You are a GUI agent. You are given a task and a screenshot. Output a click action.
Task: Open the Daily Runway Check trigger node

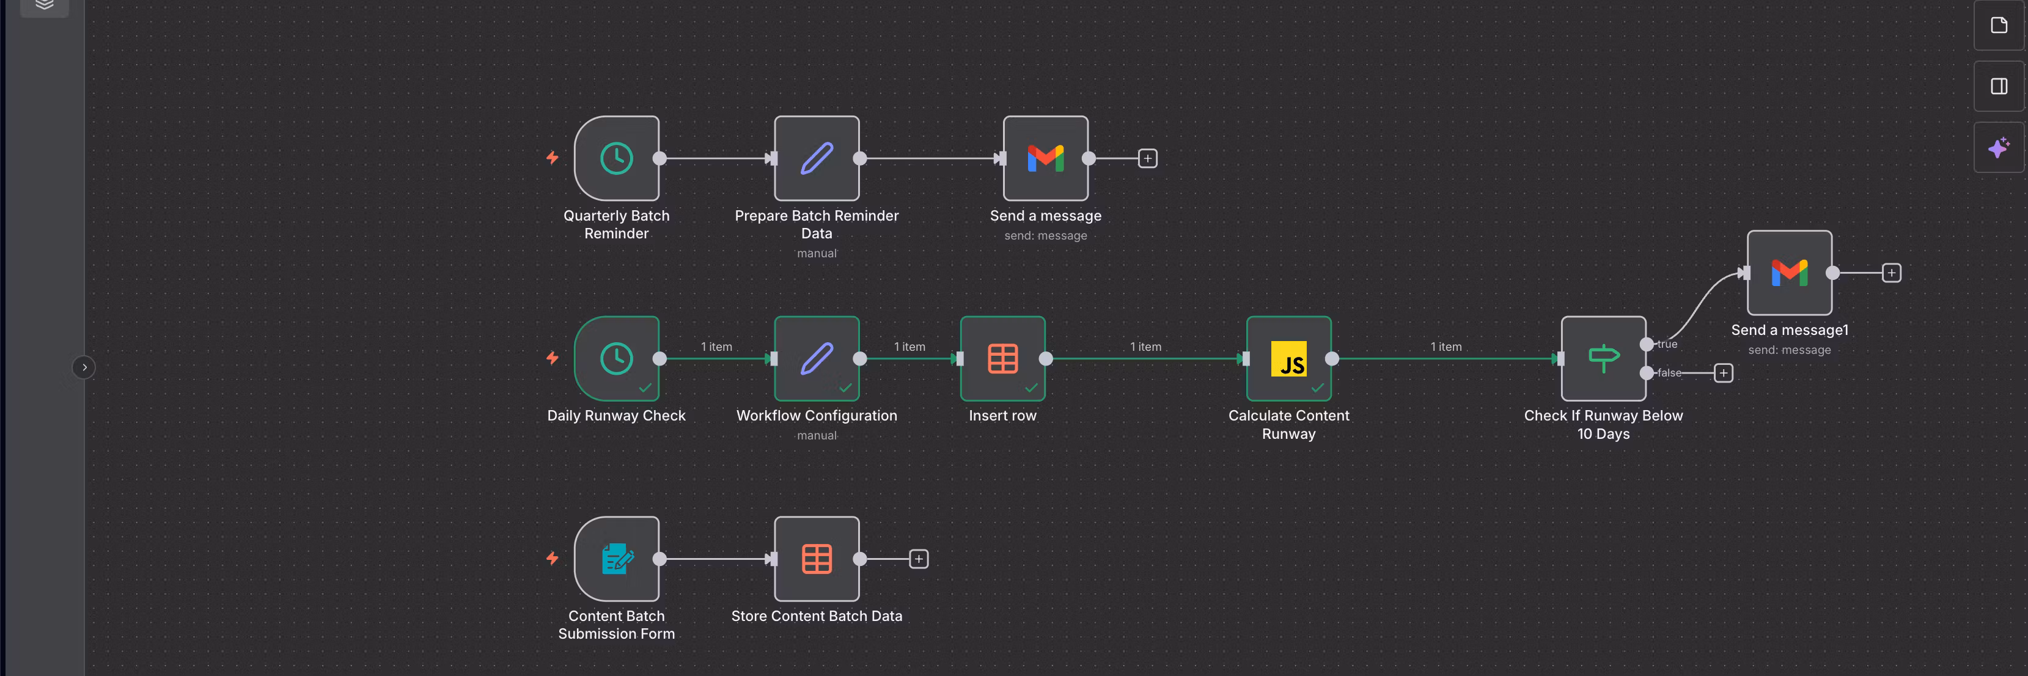617,359
